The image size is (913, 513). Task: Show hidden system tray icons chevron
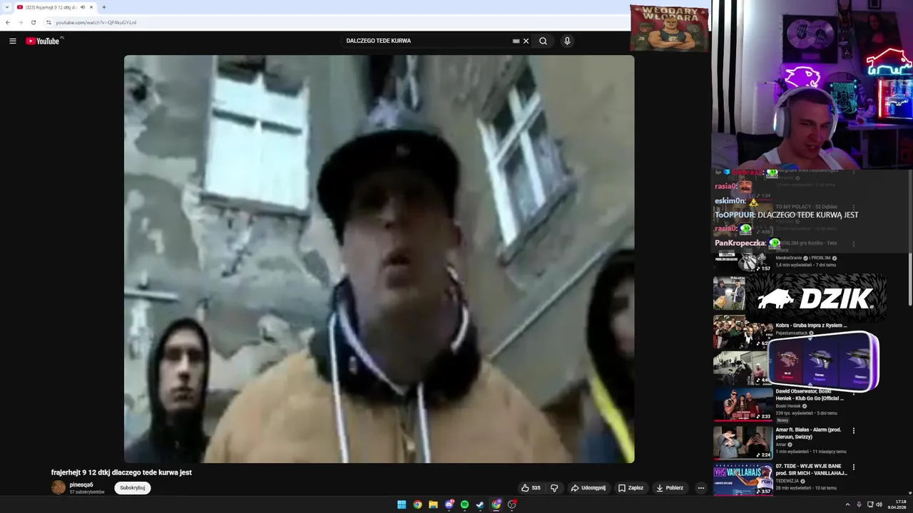pyautogui.click(x=847, y=504)
